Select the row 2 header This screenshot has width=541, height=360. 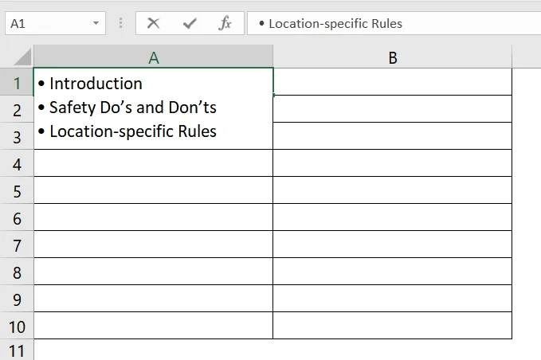17,109
